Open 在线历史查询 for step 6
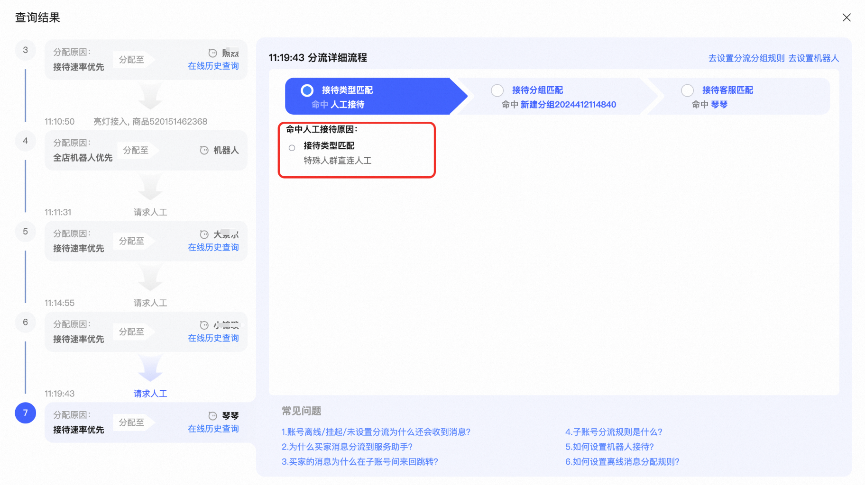The height and width of the screenshot is (485, 865). [x=213, y=338]
